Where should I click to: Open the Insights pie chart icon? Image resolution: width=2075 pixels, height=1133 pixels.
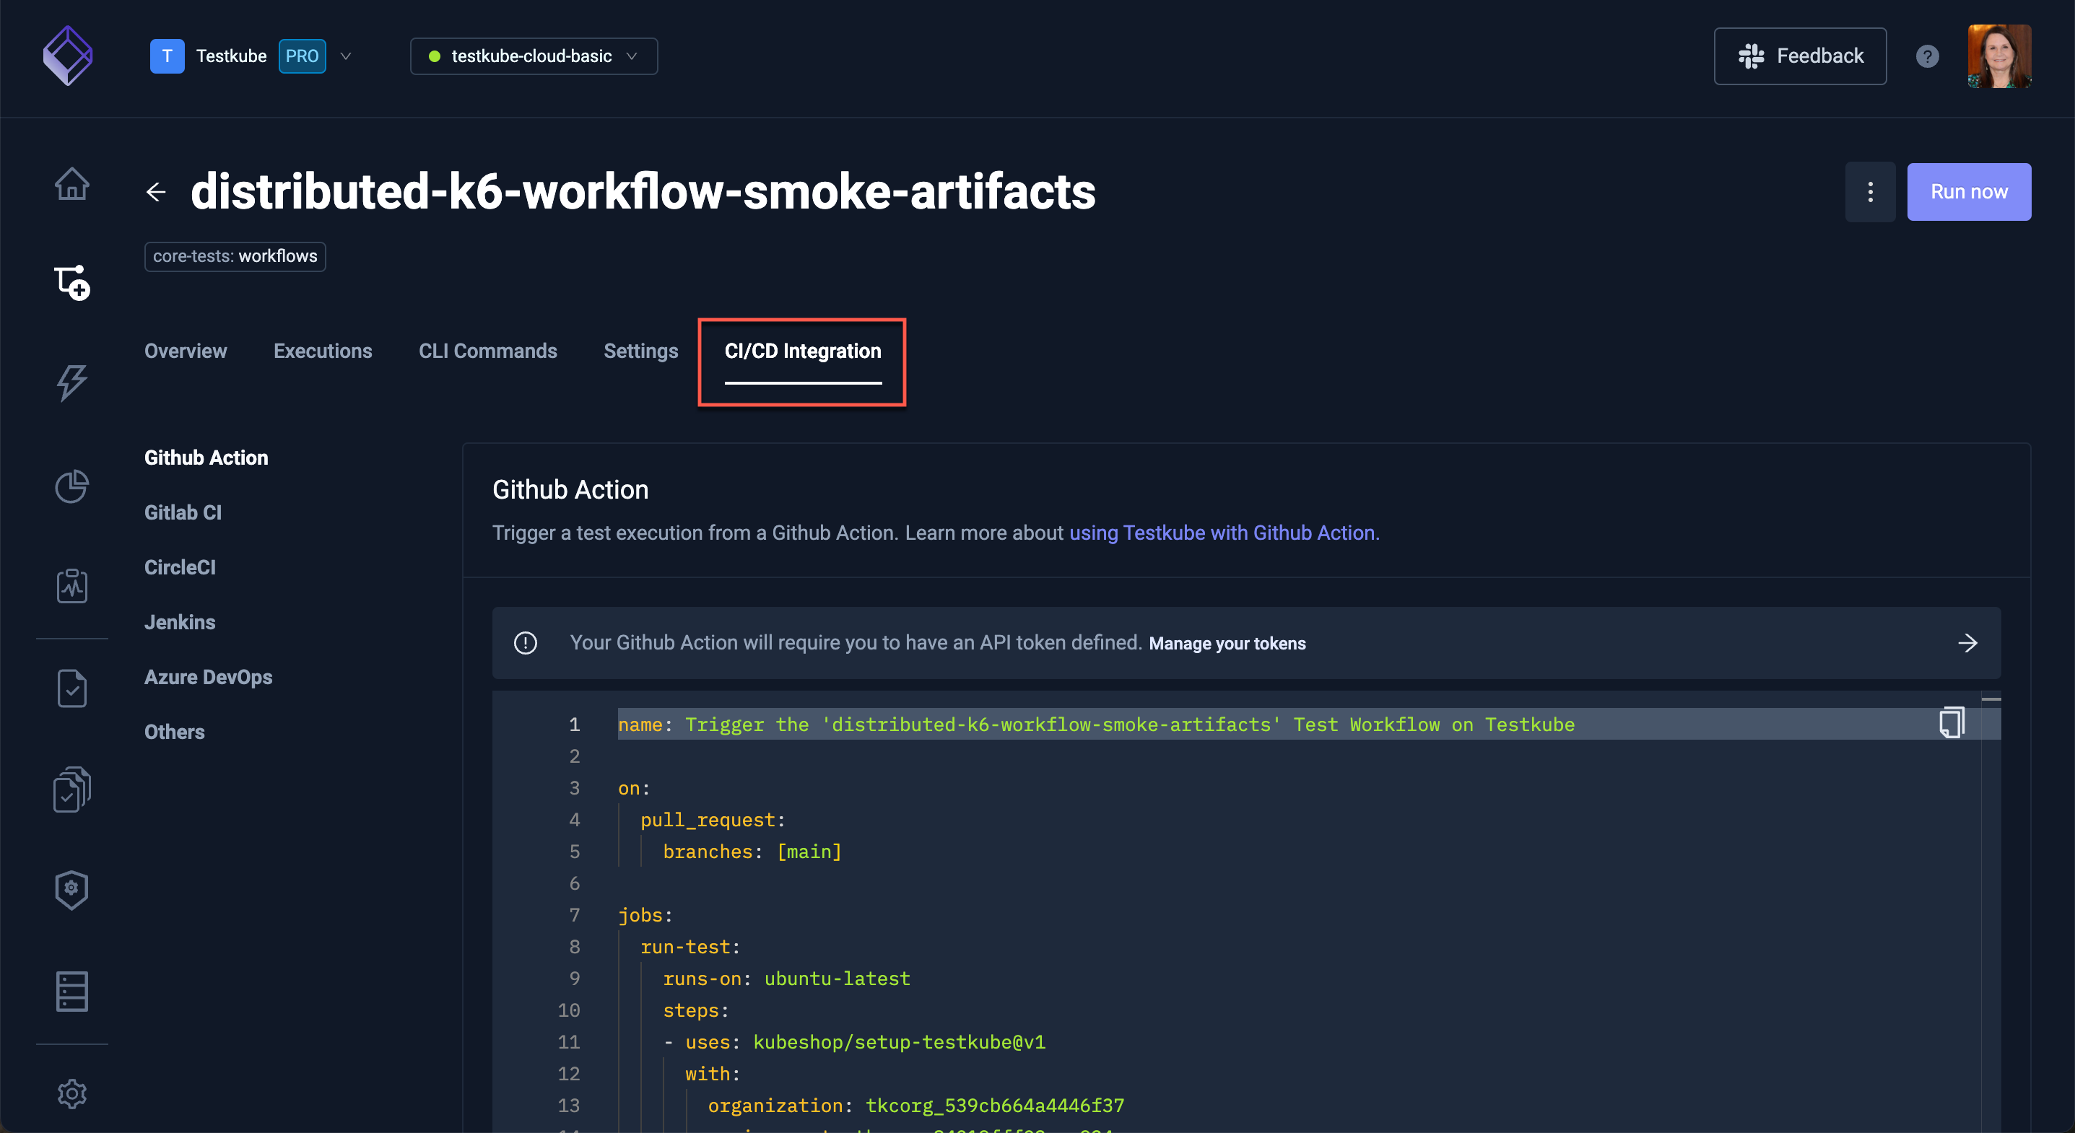[71, 486]
